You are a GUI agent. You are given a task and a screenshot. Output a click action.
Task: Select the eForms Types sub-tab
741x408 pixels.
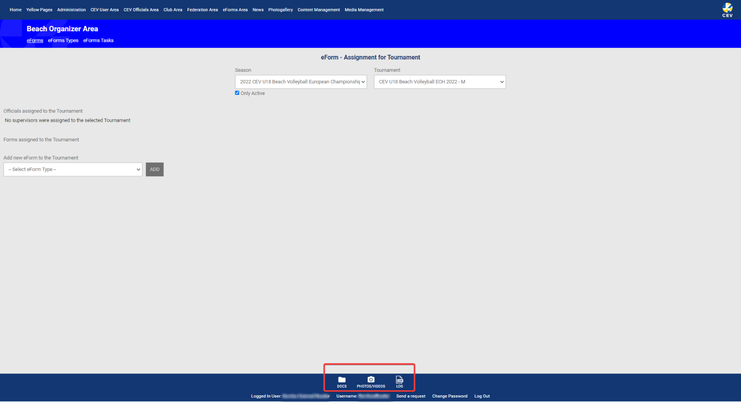[63, 40]
